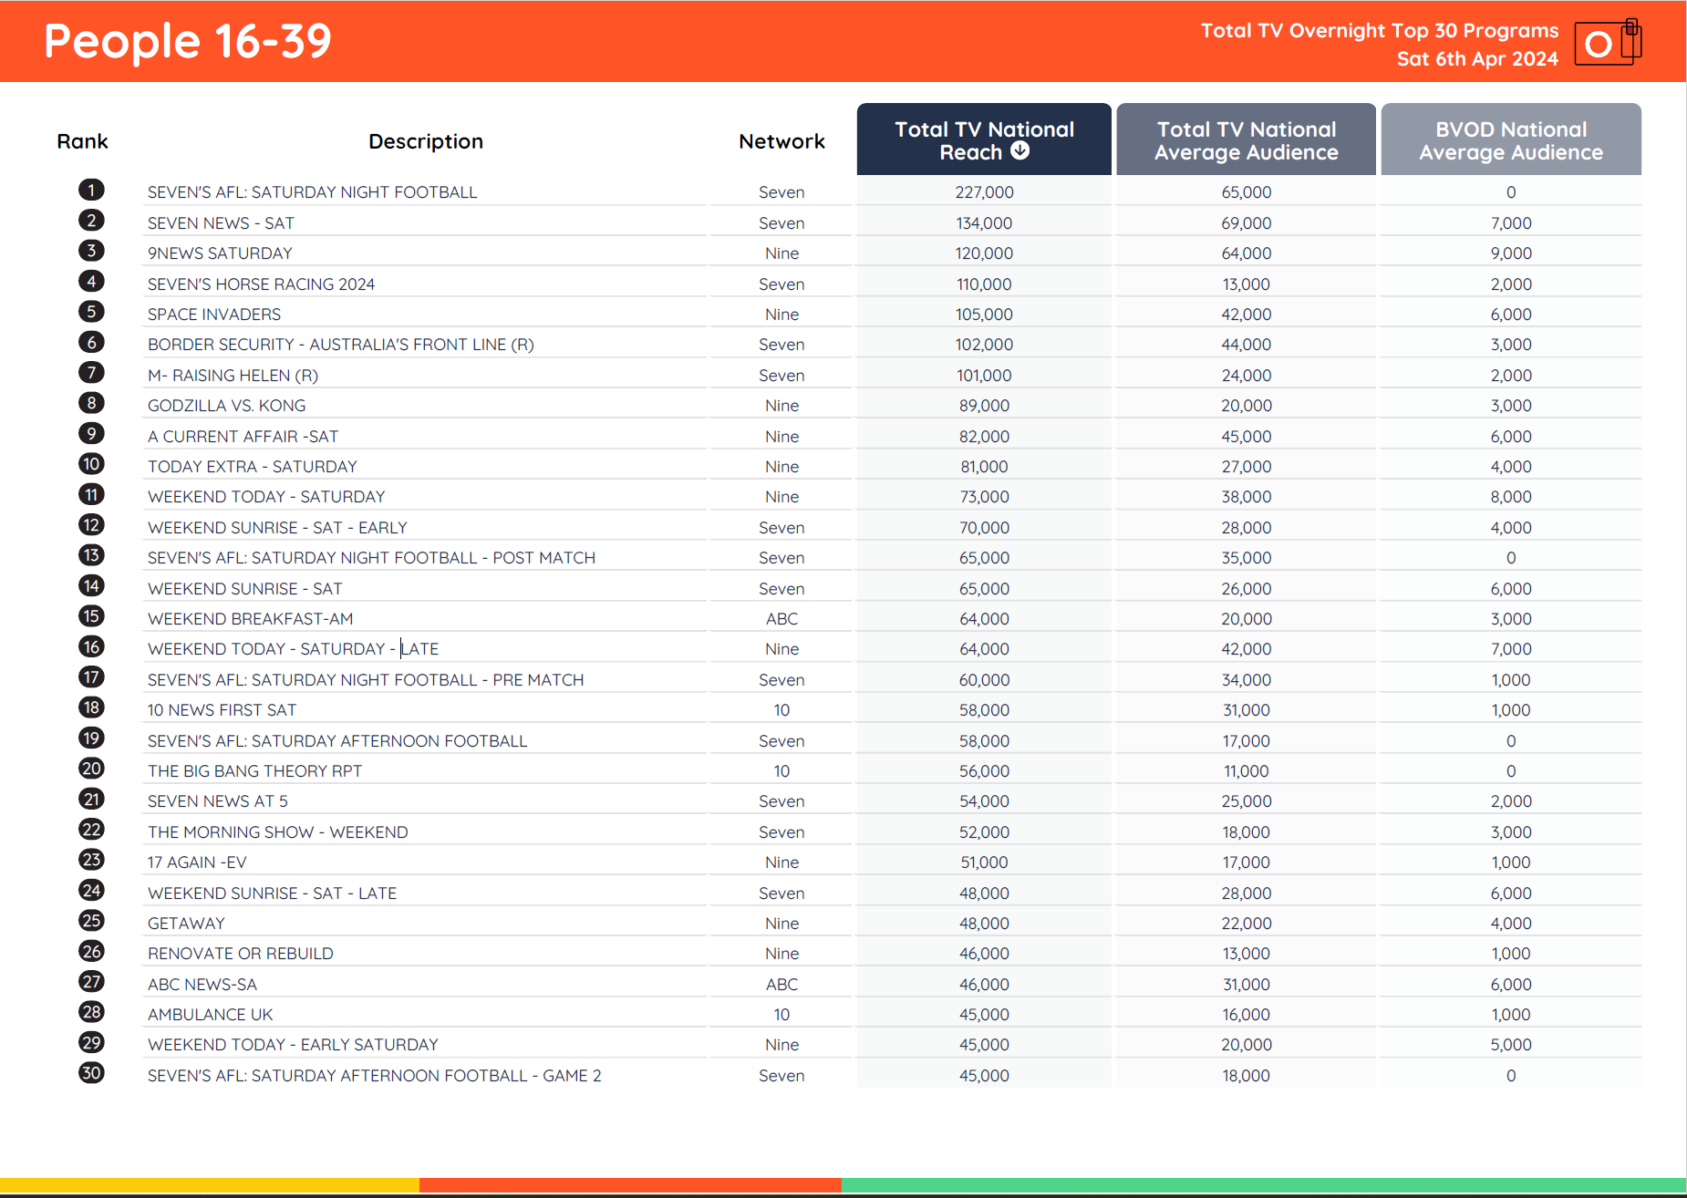Open the GODZILLA VS. KONG entry
The image size is (1687, 1198).
coord(226,405)
